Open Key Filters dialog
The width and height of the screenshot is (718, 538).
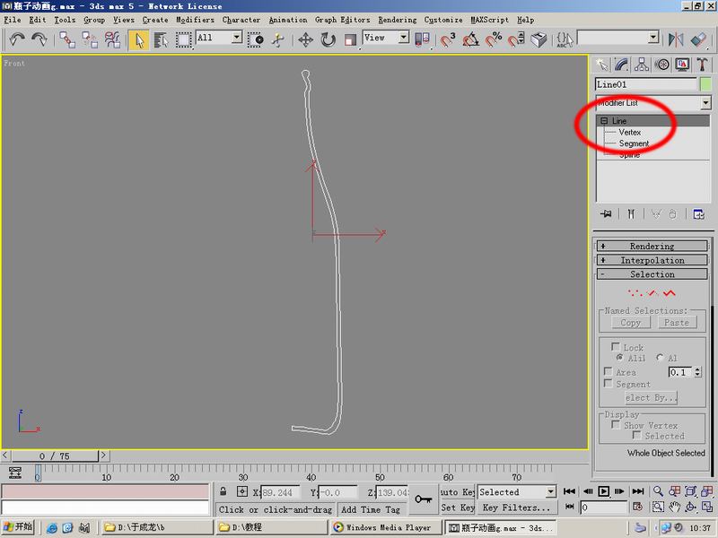517,508
